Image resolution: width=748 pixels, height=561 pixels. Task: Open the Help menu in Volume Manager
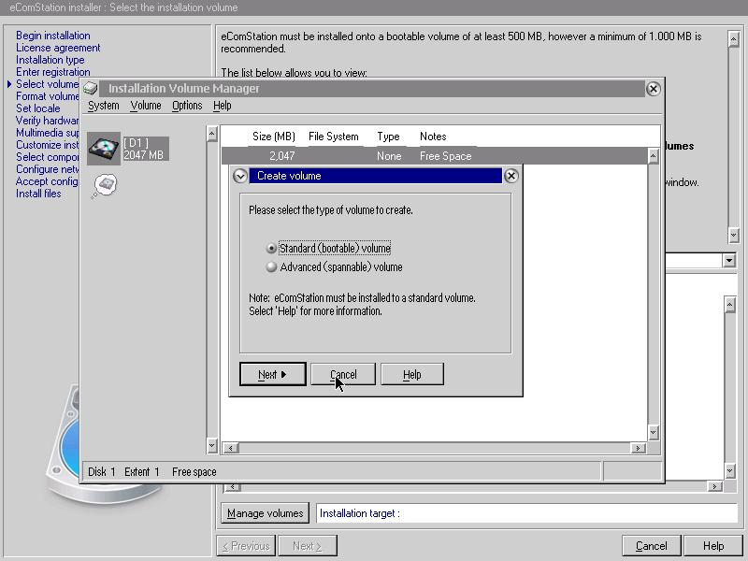tap(223, 106)
